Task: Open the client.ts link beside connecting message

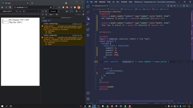Action: tap(77, 24)
